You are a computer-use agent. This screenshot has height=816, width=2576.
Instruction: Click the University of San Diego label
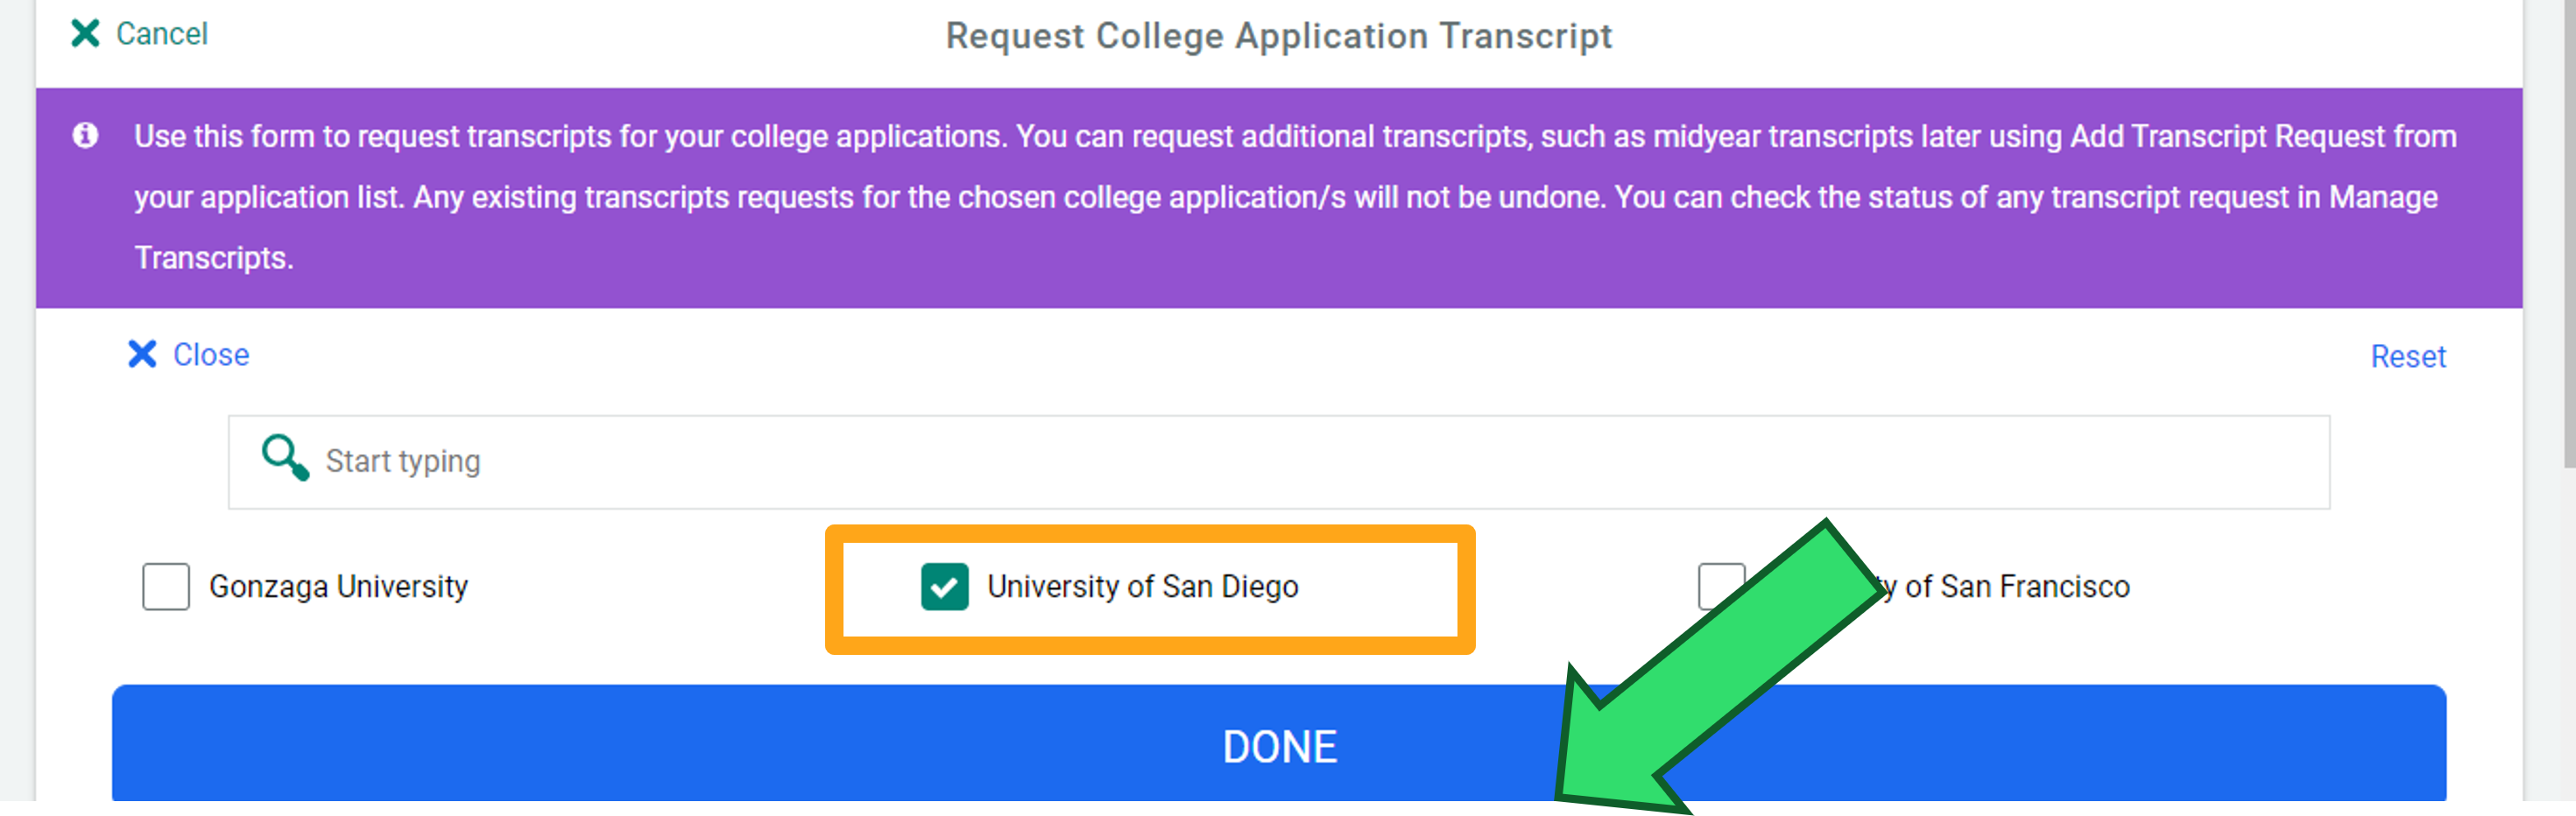tap(1142, 587)
